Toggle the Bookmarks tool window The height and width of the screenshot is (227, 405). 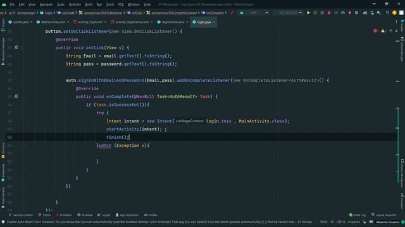(3, 172)
